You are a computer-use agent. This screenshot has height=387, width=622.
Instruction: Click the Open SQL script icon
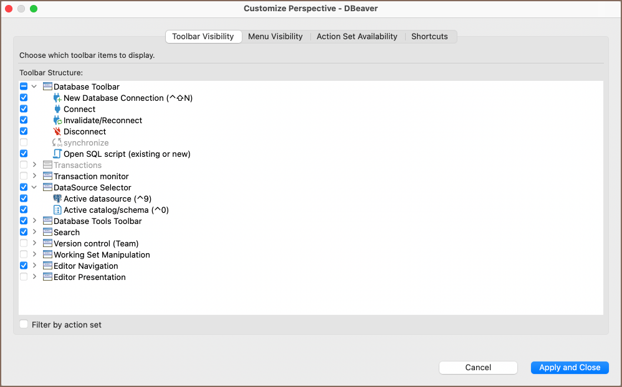tap(57, 154)
